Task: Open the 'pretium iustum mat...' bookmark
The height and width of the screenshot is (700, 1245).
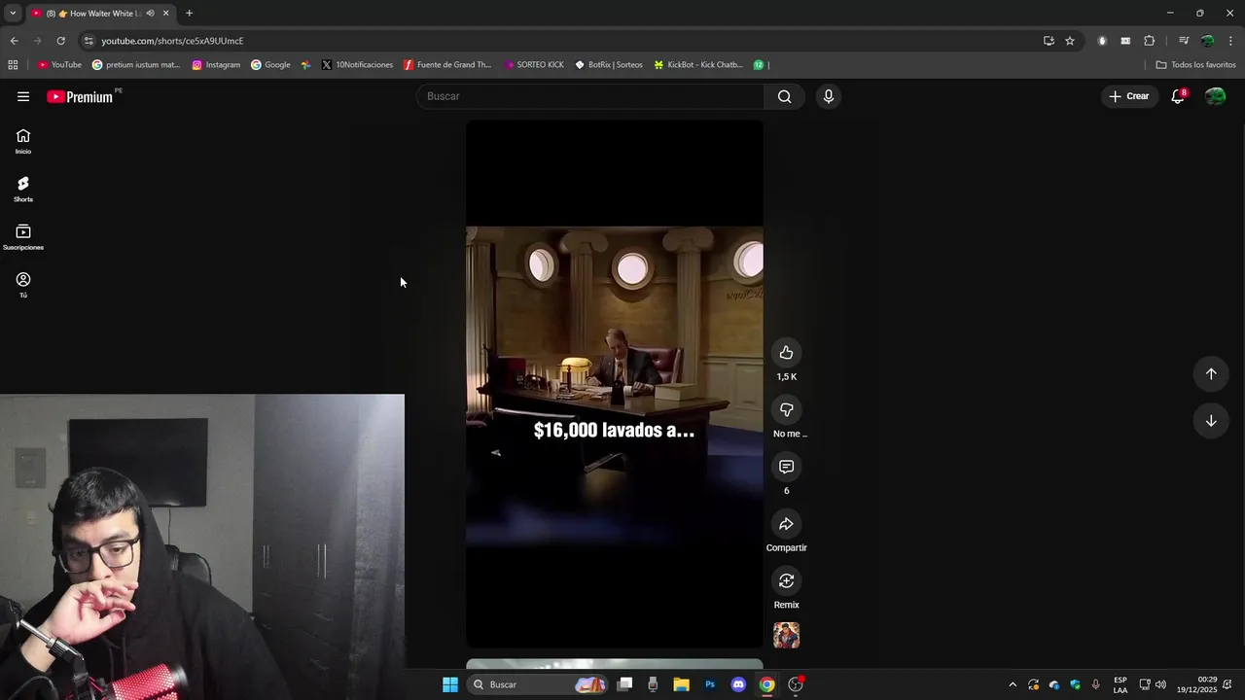Action: coord(136,65)
